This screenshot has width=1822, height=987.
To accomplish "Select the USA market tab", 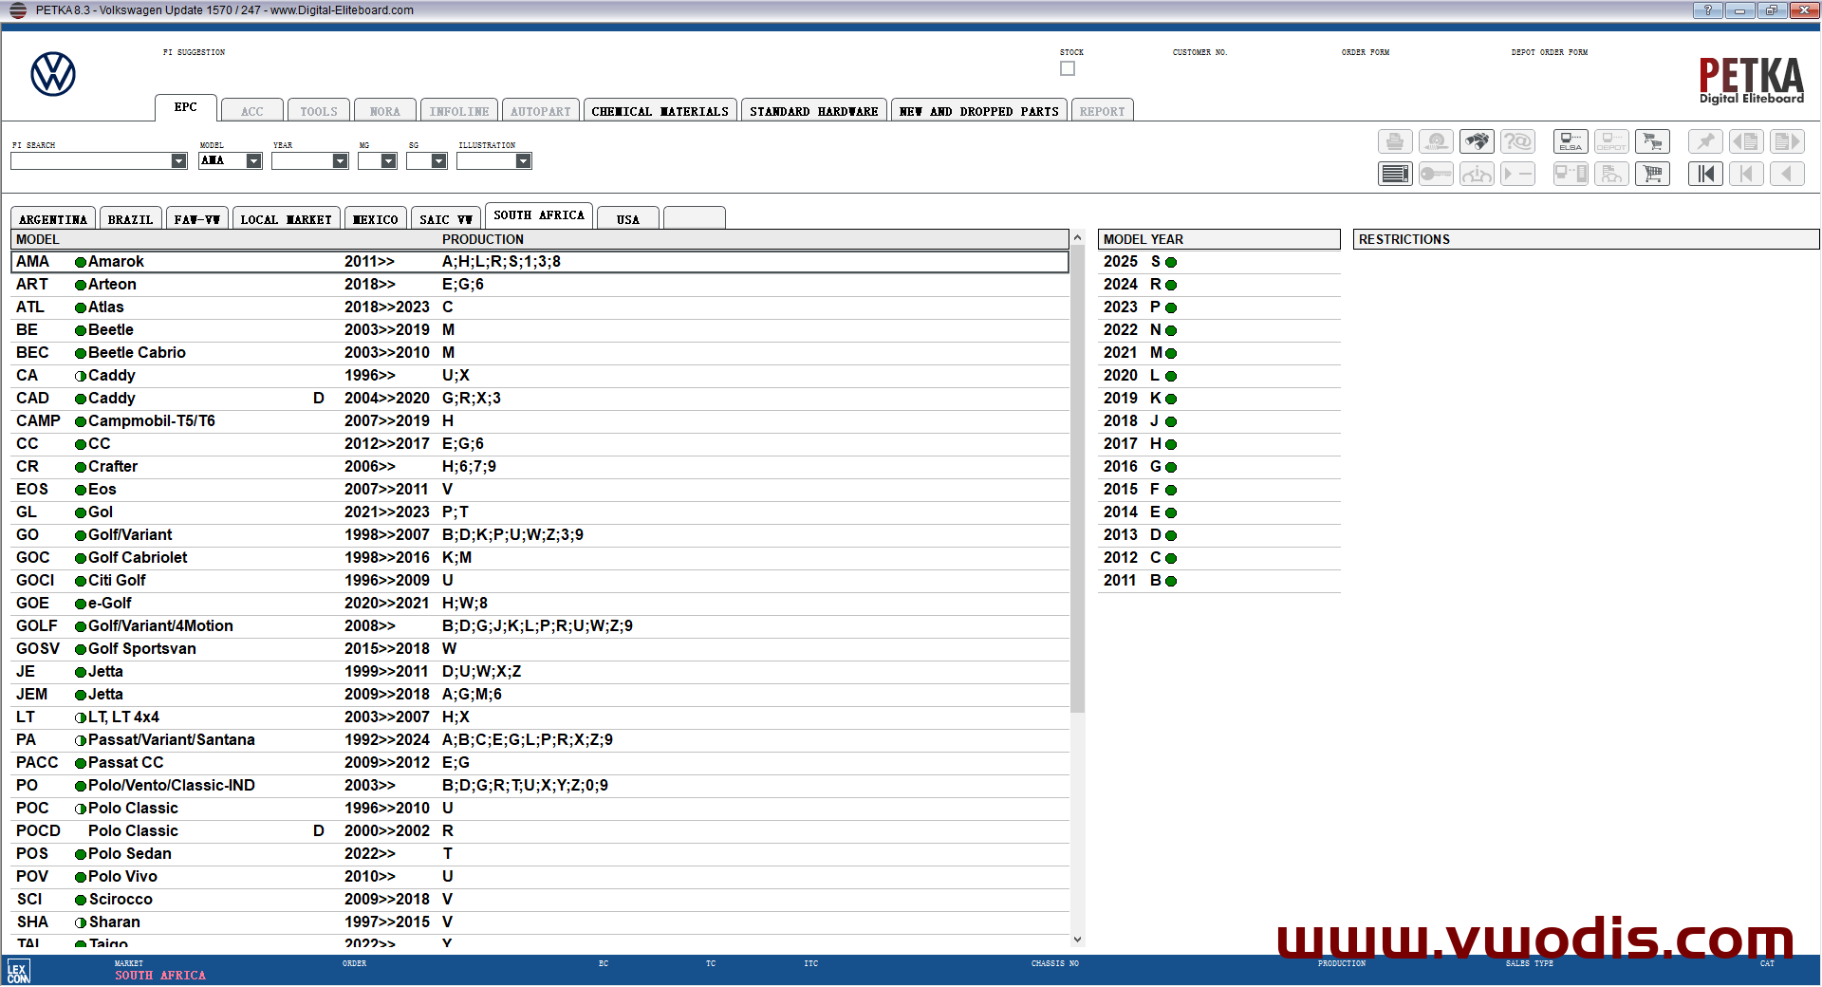I will point(628,219).
